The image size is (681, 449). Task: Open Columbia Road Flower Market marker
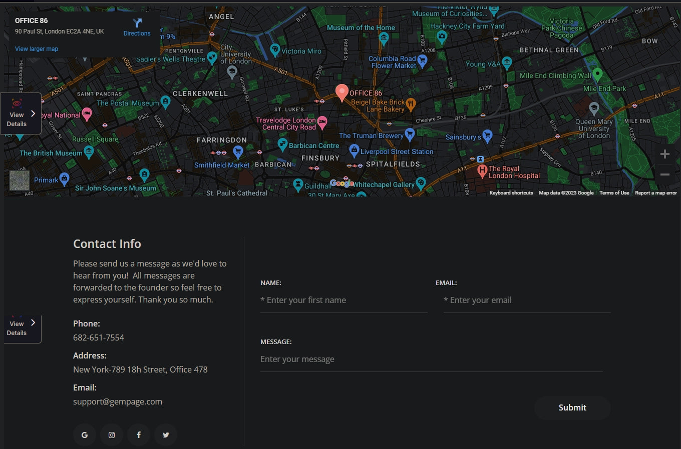pyautogui.click(x=422, y=61)
